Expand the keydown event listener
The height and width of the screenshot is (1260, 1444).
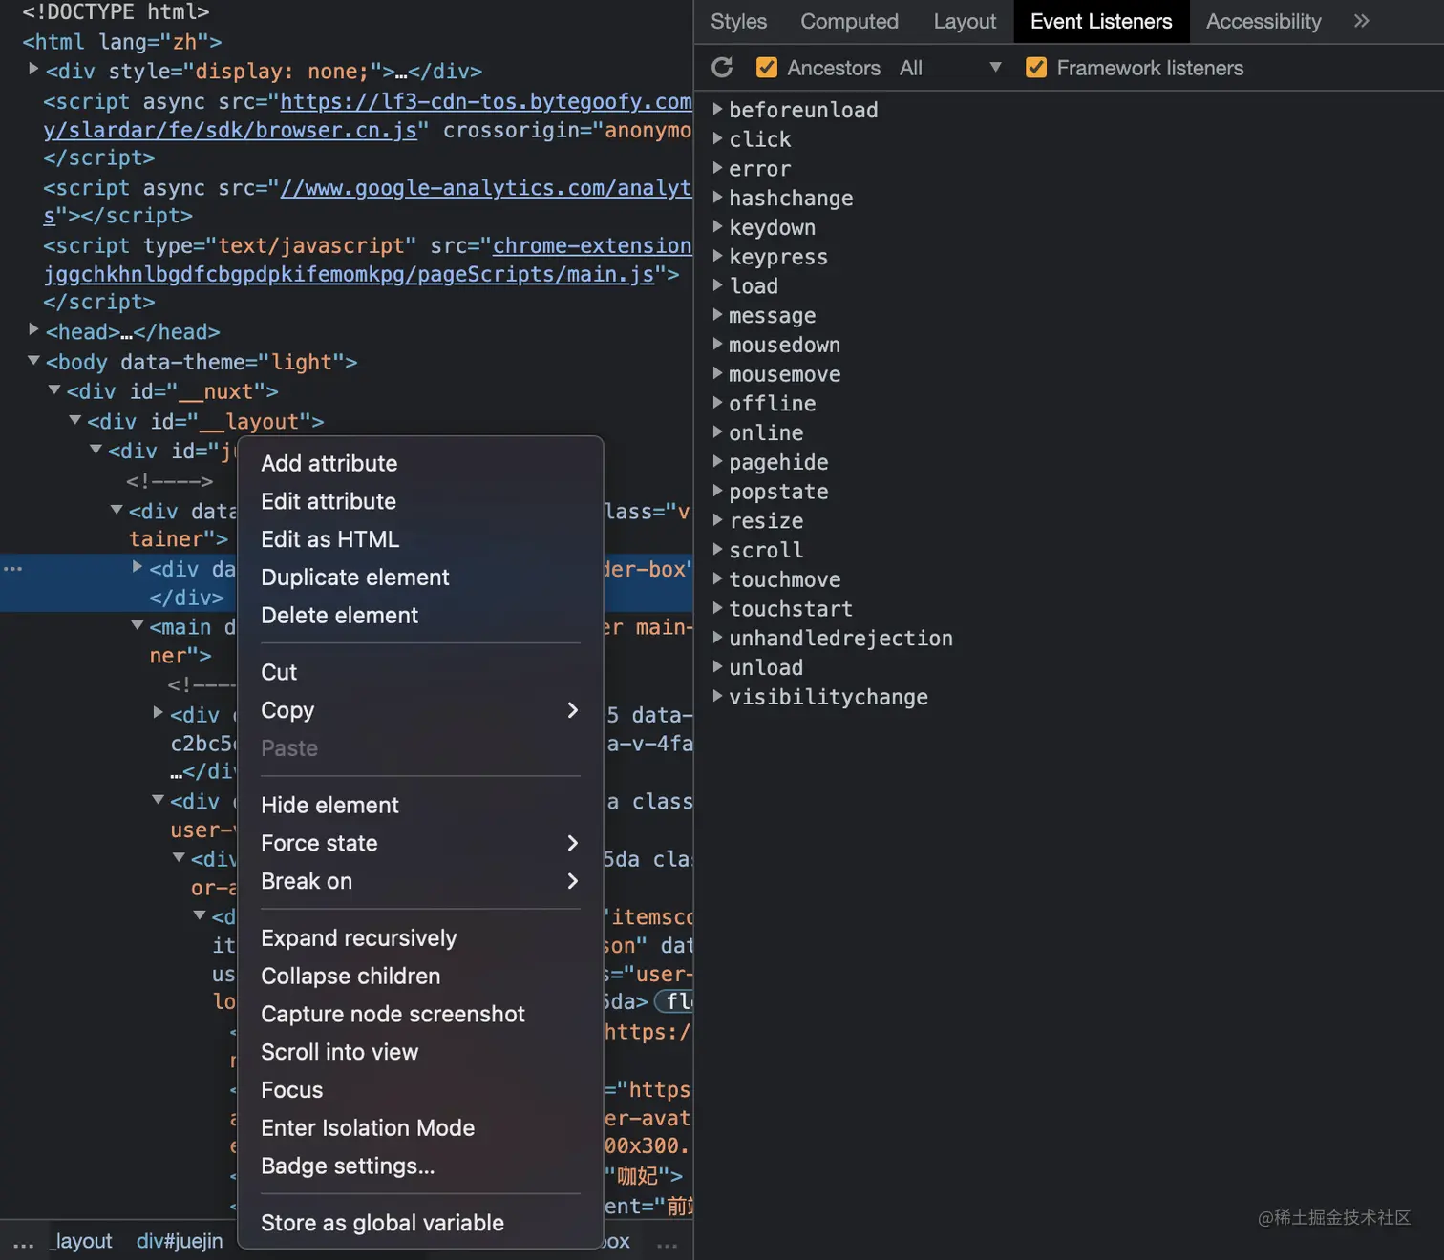tap(718, 227)
